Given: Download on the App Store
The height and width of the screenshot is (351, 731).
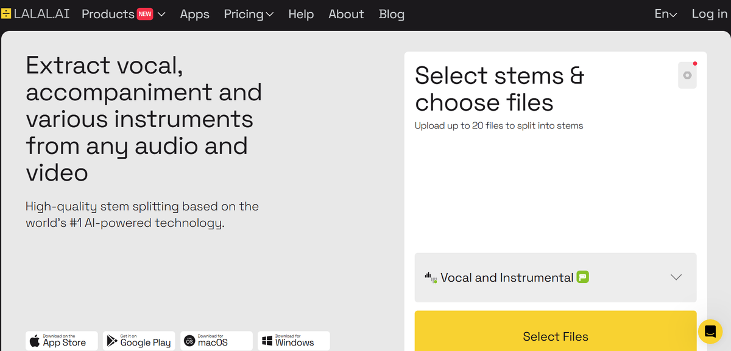Looking at the screenshot, I should coord(62,341).
